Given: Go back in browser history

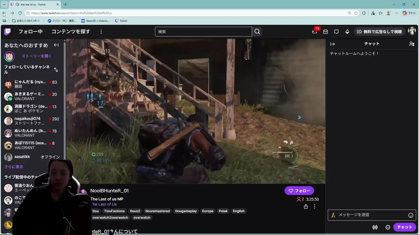Looking at the screenshot, I should pyautogui.click(x=4, y=13).
